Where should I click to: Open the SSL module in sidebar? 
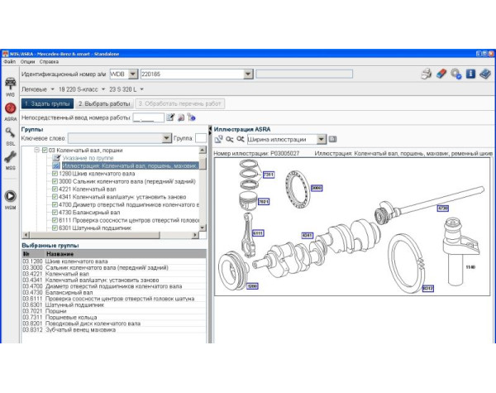tap(10, 134)
